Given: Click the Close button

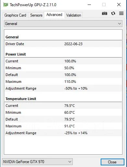Looking at the screenshot, I should click(x=112, y=162).
